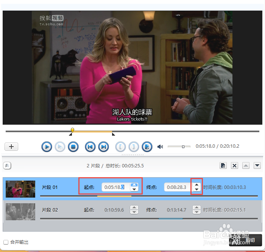The height and width of the screenshot is (252, 265).
Task: Set start point with left bracket button
Action: [x=120, y=147]
